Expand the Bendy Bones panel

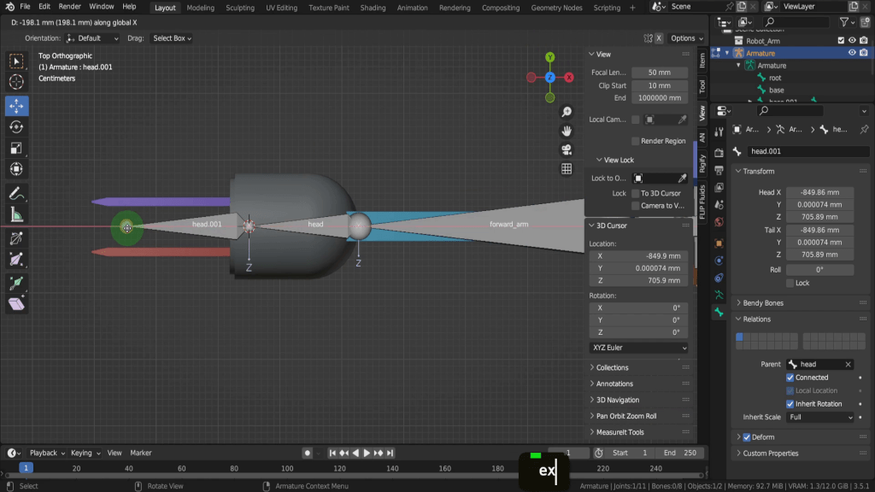click(x=764, y=302)
